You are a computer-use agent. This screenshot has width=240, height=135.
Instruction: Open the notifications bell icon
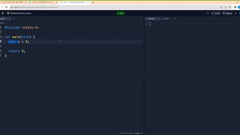coord(236,13)
